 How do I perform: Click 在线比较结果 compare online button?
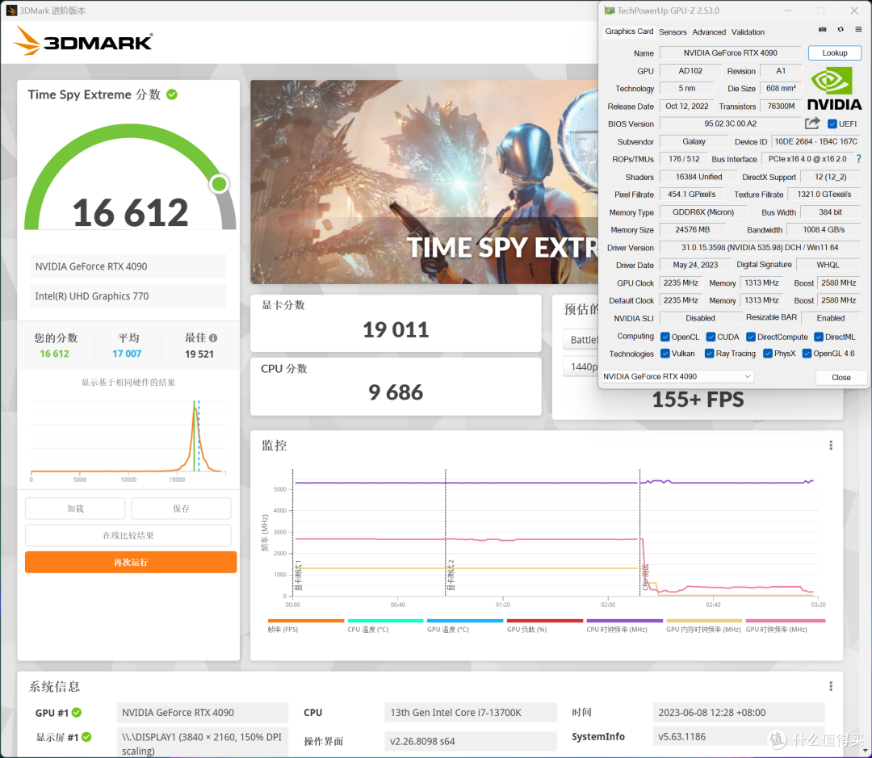[x=128, y=535]
